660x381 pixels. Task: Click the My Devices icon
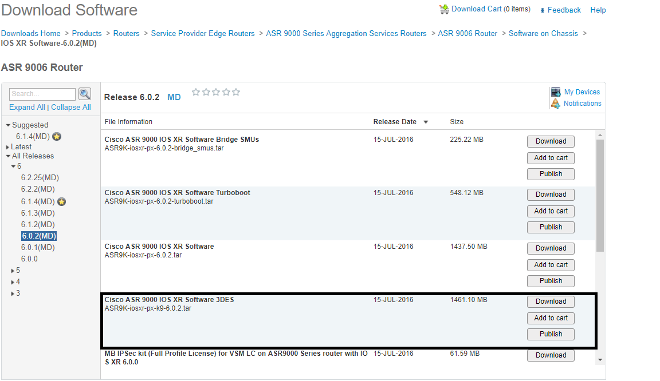click(555, 92)
